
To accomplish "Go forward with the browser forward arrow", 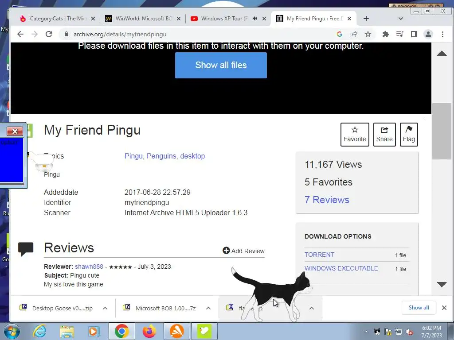I will click(x=35, y=34).
